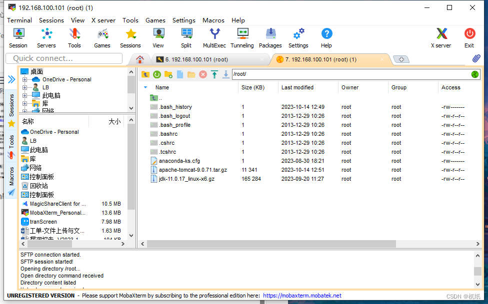
Task: Refresh the /root directory with green refresh icon
Action: [x=156, y=74]
